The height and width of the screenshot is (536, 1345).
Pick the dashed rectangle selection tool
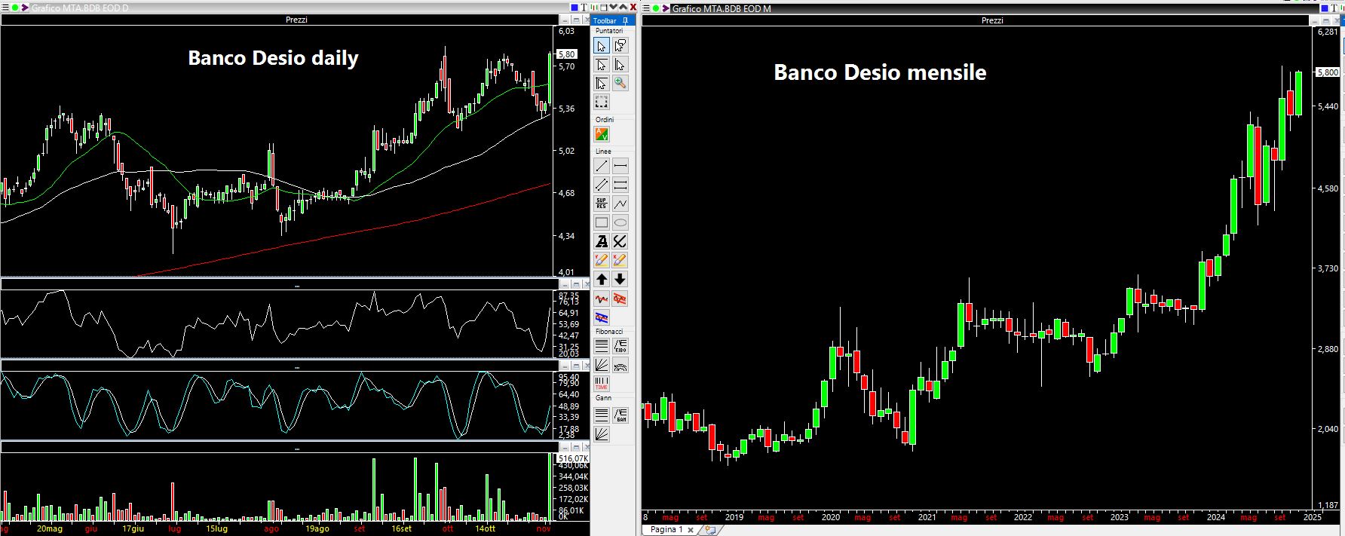tap(602, 102)
